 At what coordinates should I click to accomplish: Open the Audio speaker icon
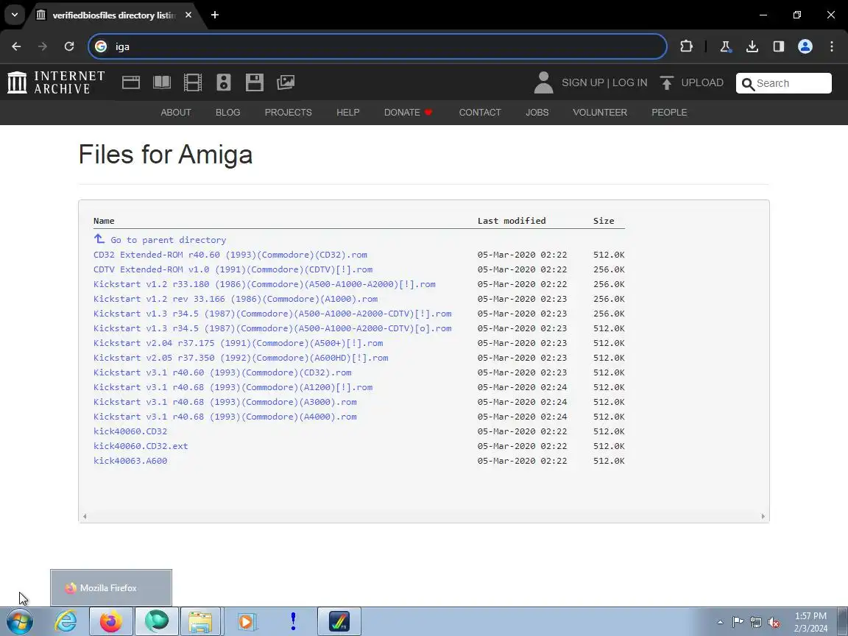coord(223,82)
